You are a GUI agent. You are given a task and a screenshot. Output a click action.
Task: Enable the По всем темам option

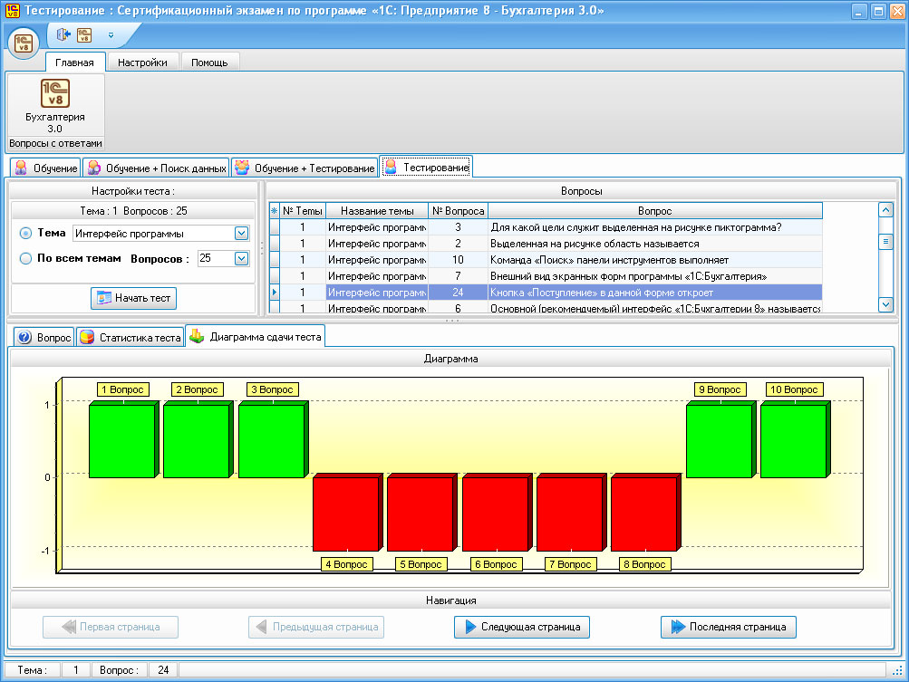25,258
